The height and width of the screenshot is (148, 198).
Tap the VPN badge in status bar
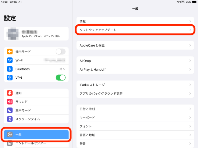(182, 2)
